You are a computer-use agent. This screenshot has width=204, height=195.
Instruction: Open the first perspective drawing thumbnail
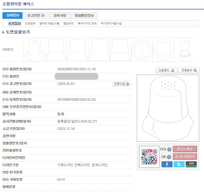(x=34, y=50)
